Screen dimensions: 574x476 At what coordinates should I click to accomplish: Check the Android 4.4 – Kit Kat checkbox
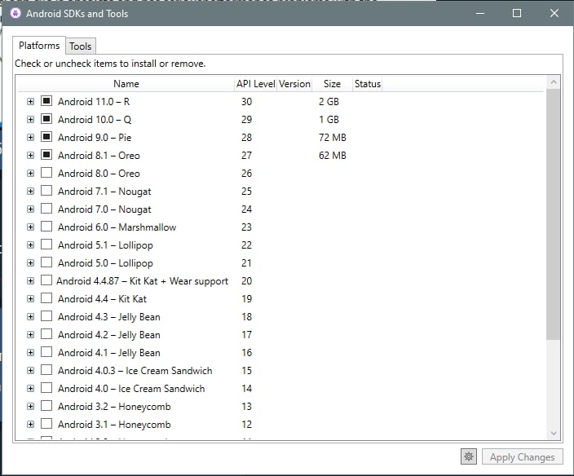coord(46,297)
